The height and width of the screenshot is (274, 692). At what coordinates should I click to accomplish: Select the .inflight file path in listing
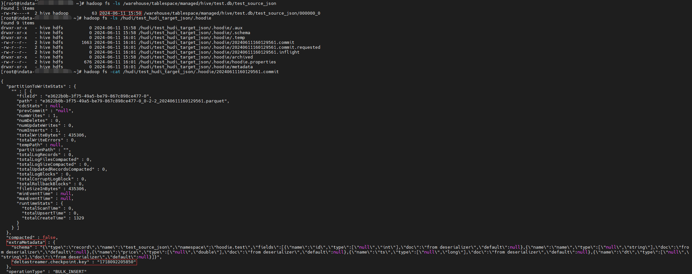219,52
